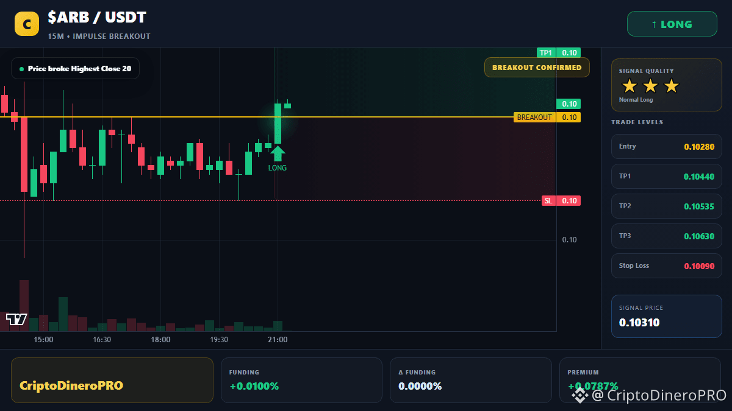Click the 16:30 time axis label
The width and height of the screenshot is (732, 411).
point(102,340)
